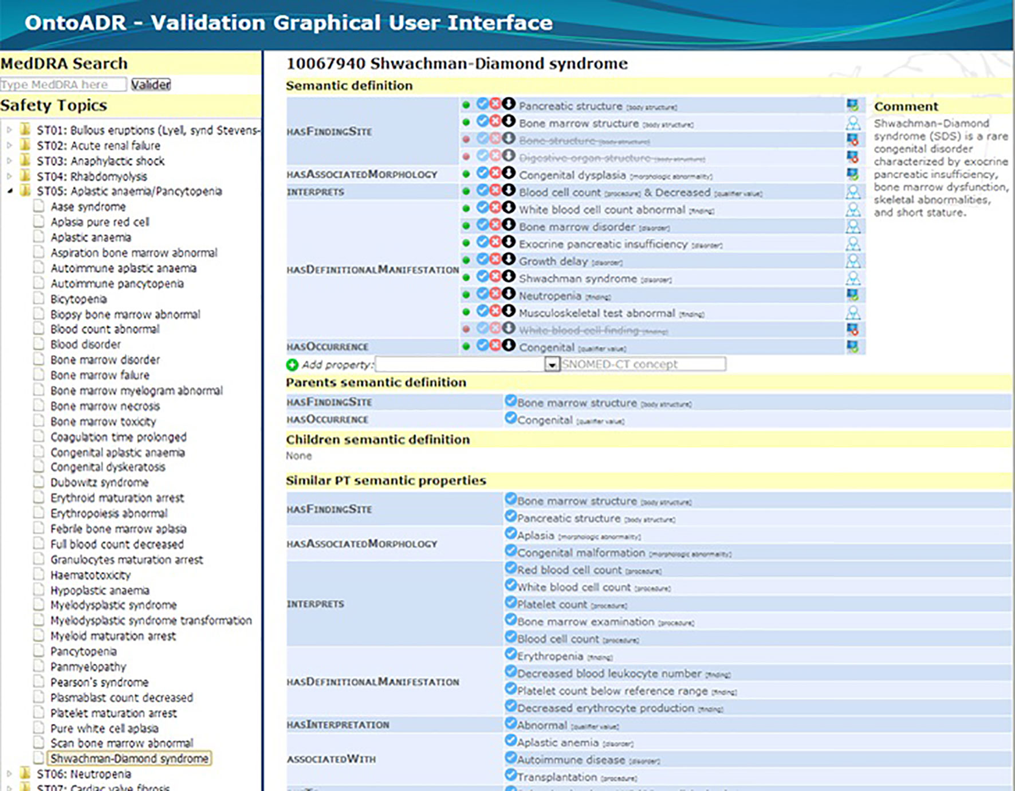Tick the Aplastic anaemia checkbox
Image resolution: width=1015 pixels, height=791 pixels.
(x=39, y=237)
